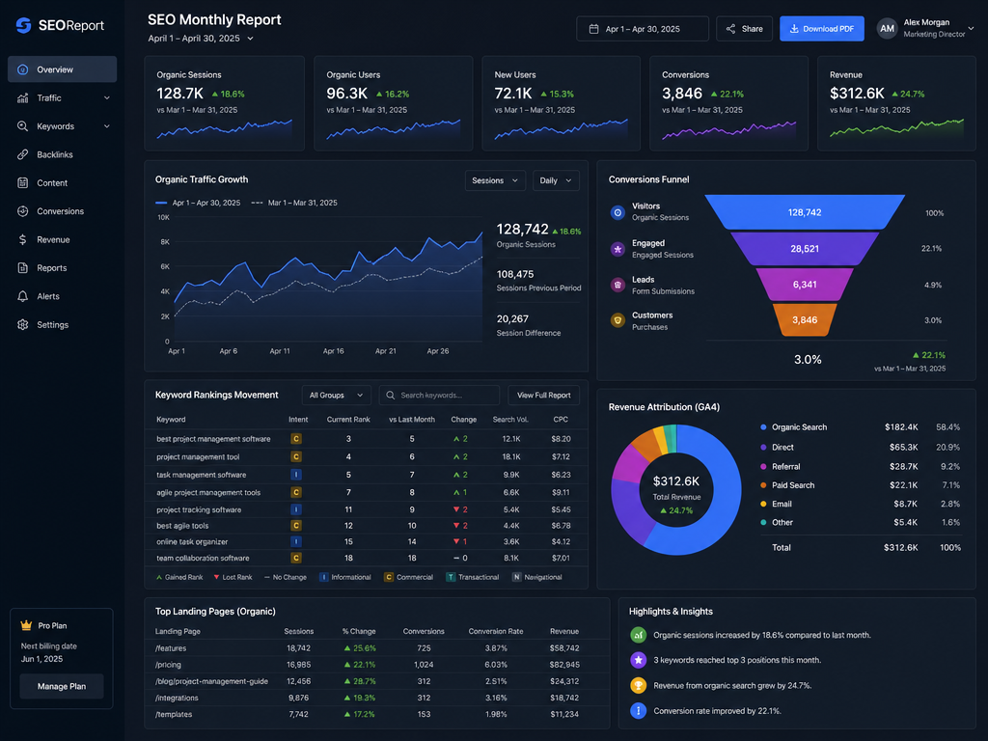The width and height of the screenshot is (988, 741).
Task: Click the Commercial intent badge for 'best agile tools'
Action: point(296,526)
